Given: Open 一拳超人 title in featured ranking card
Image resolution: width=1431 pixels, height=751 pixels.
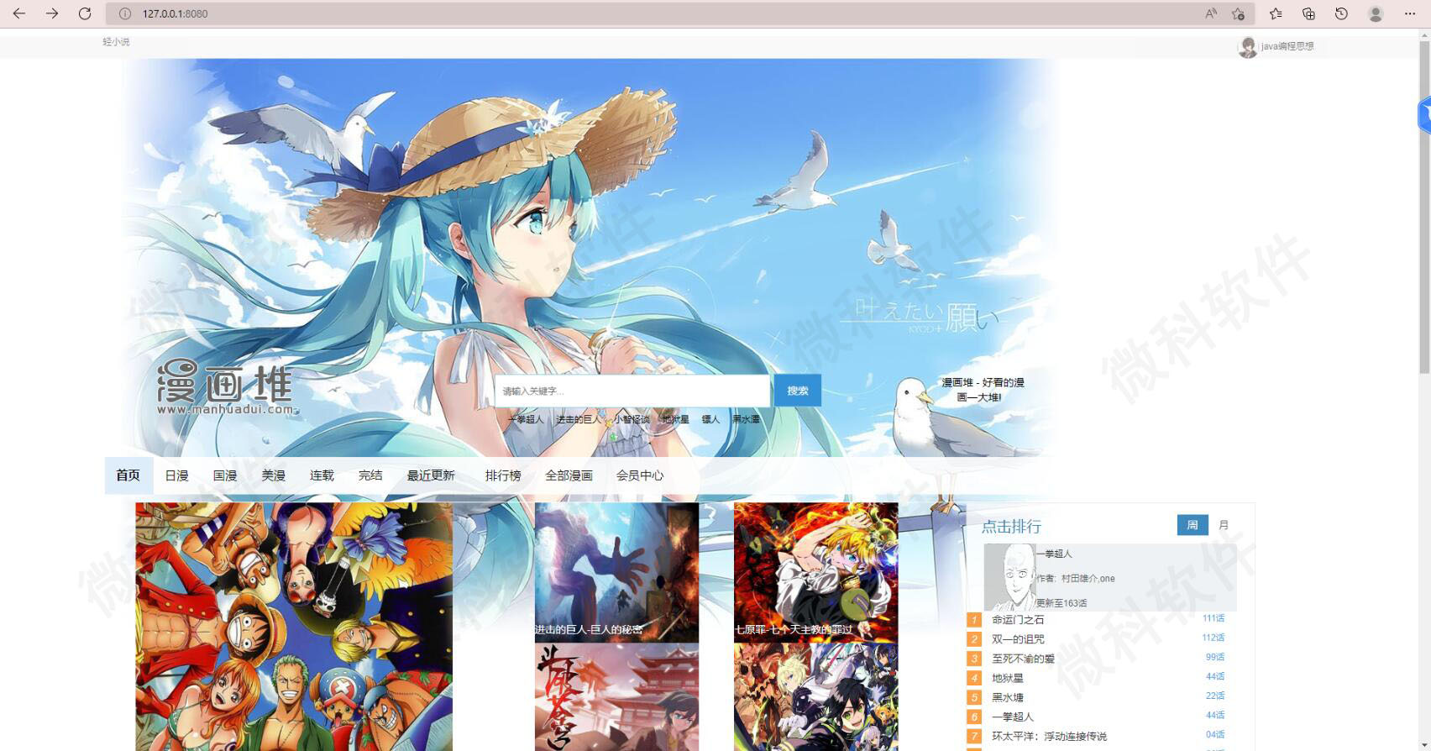Looking at the screenshot, I should click(1055, 554).
